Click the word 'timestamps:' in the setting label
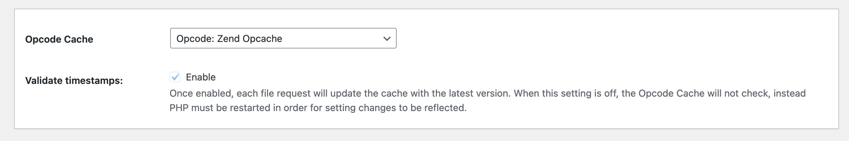This screenshot has height=141, width=849. 94,80
